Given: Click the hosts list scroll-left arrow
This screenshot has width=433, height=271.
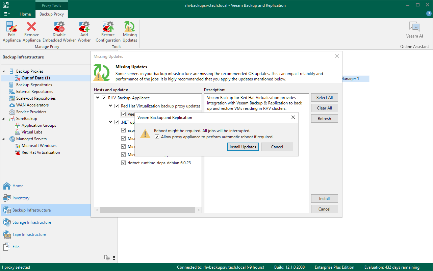Looking at the screenshot, I should click(97, 210).
